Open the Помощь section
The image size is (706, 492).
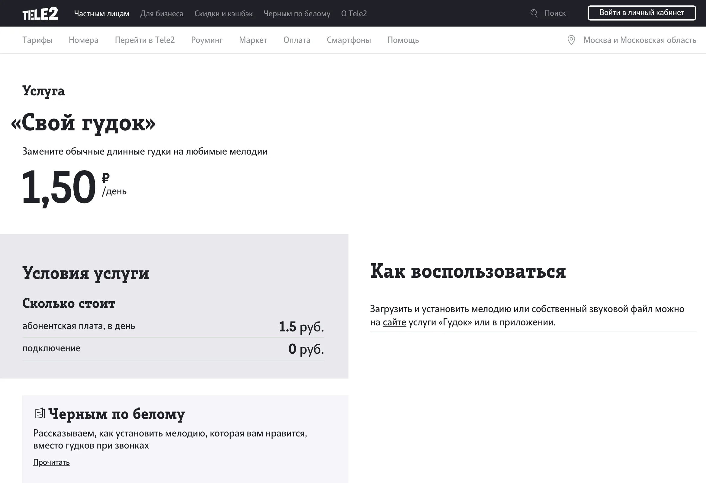pyautogui.click(x=403, y=40)
